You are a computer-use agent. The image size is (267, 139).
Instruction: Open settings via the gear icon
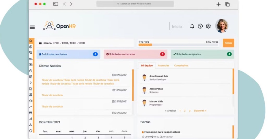coord(208,26)
